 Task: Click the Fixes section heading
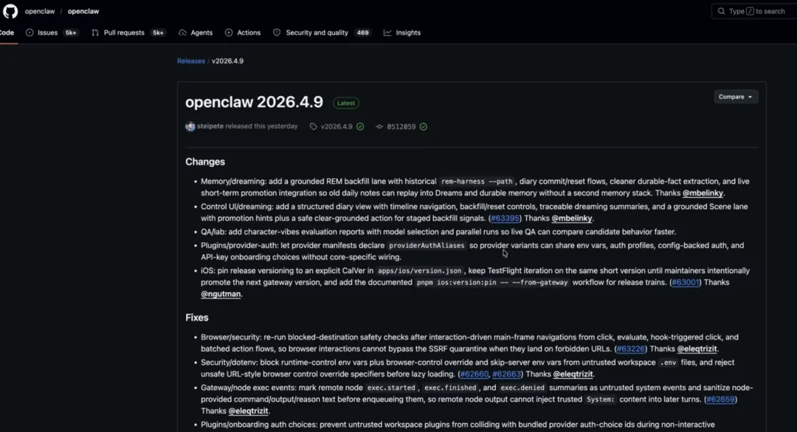[x=197, y=318]
